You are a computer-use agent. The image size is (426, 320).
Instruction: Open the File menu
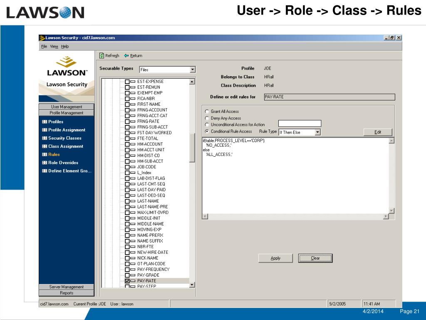pos(44,47)
